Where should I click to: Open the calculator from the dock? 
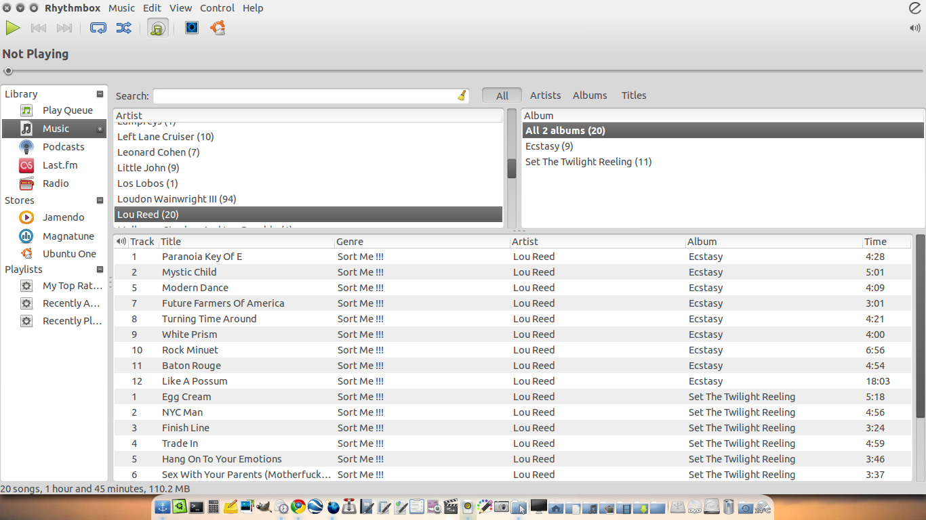point(214,506)
